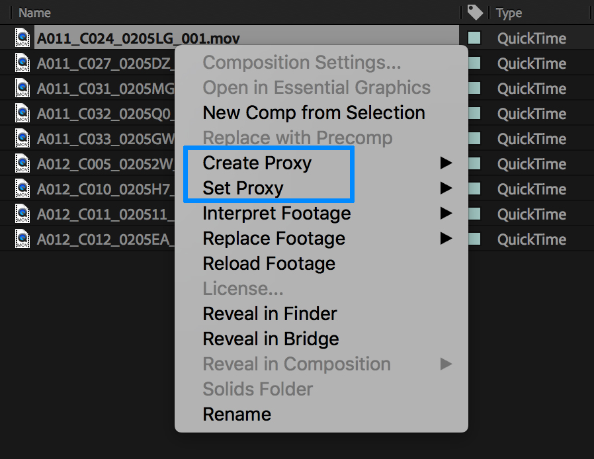Image resolution: width=594 pixels, height=459 pixels.
Task: Click the label tag icon in column header
Action: pos(474,12)
